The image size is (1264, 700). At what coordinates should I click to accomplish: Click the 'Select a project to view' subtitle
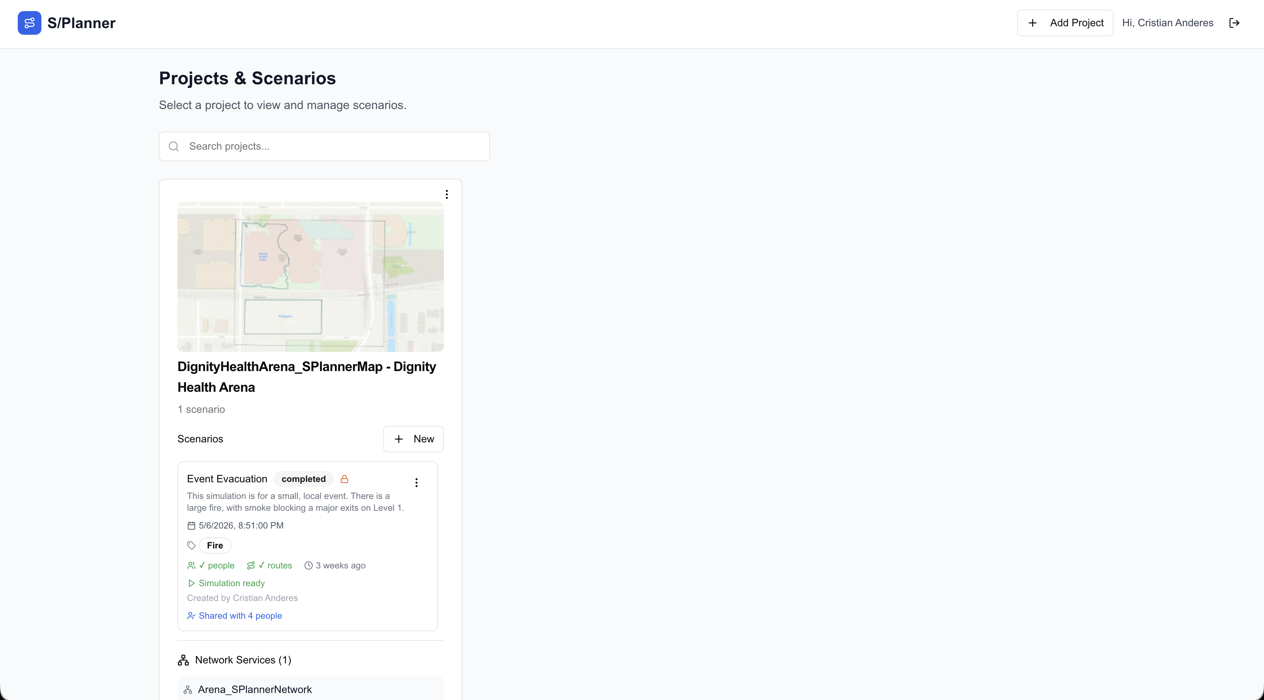click(283, 105)
